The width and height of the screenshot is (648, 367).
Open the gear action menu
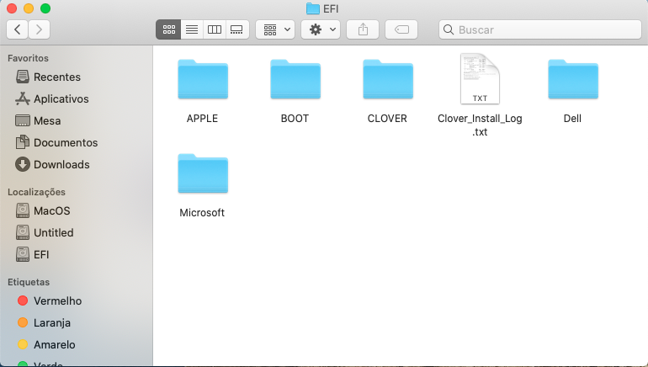(x=321, y=29)
